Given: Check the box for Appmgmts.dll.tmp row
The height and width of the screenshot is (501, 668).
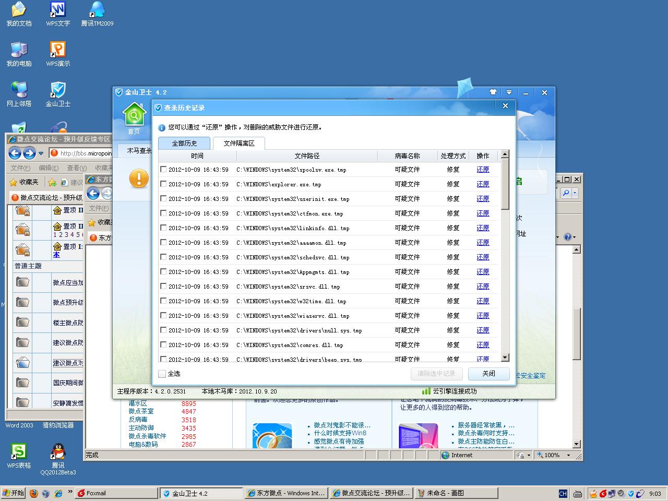Looking at the screenshot, I should [x=163, y=271].
